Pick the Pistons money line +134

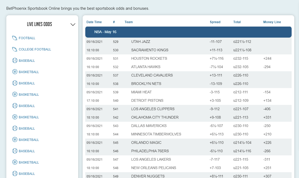(x=267, y=100)
